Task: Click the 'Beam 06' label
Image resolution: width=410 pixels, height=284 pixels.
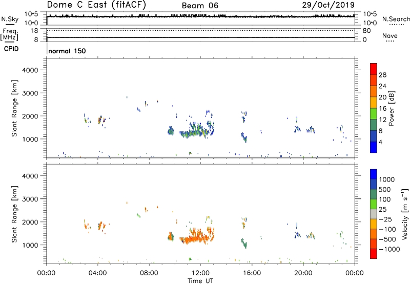Action: [x=200, y=6]
